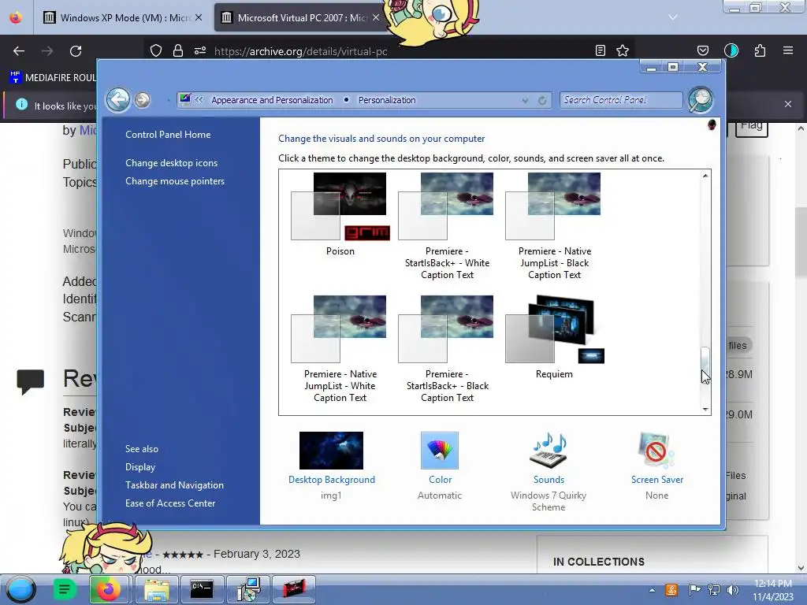This screenshot has width=807, height=605.
Task: Select Premiere StartIsBack+ Black Caption Text theme
Action: 447,349
